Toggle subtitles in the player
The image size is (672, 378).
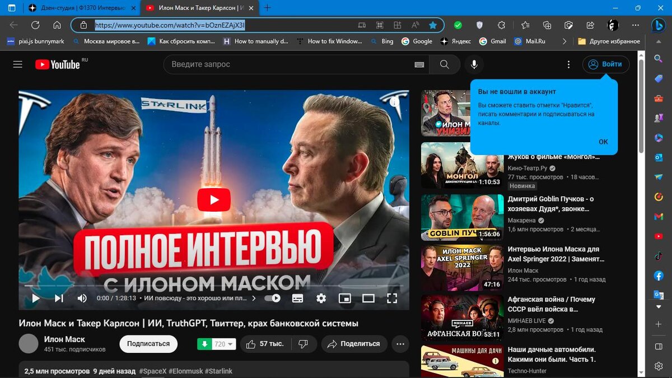[297, 298]
